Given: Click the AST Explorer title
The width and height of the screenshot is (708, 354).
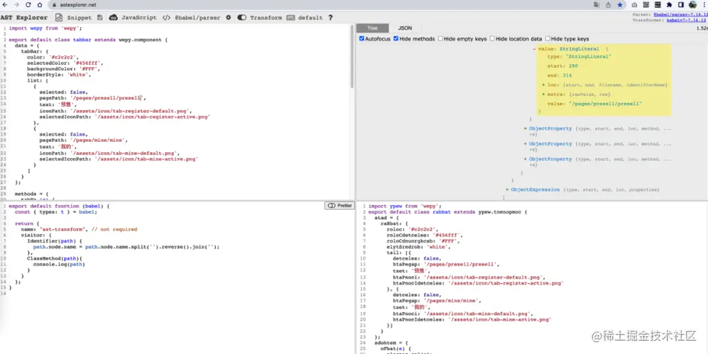Looking at the screenshot, I should pos(24,18).
